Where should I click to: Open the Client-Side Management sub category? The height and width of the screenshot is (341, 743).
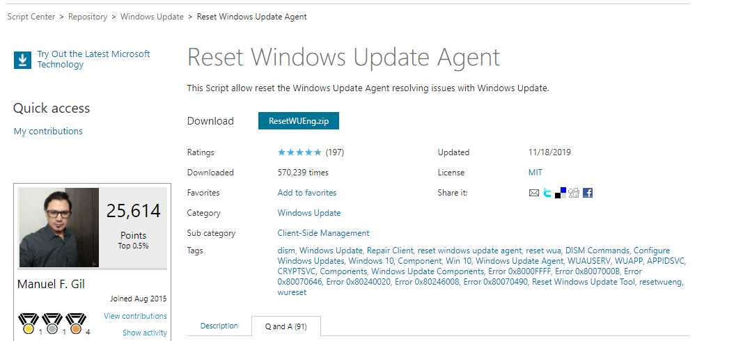[323, 233]
